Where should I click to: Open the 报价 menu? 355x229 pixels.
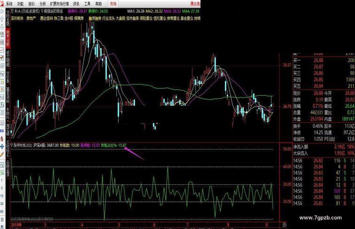click(32, 4)
